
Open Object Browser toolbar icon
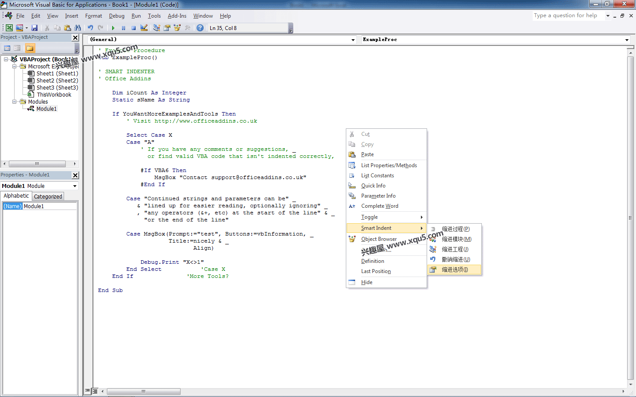177,28
